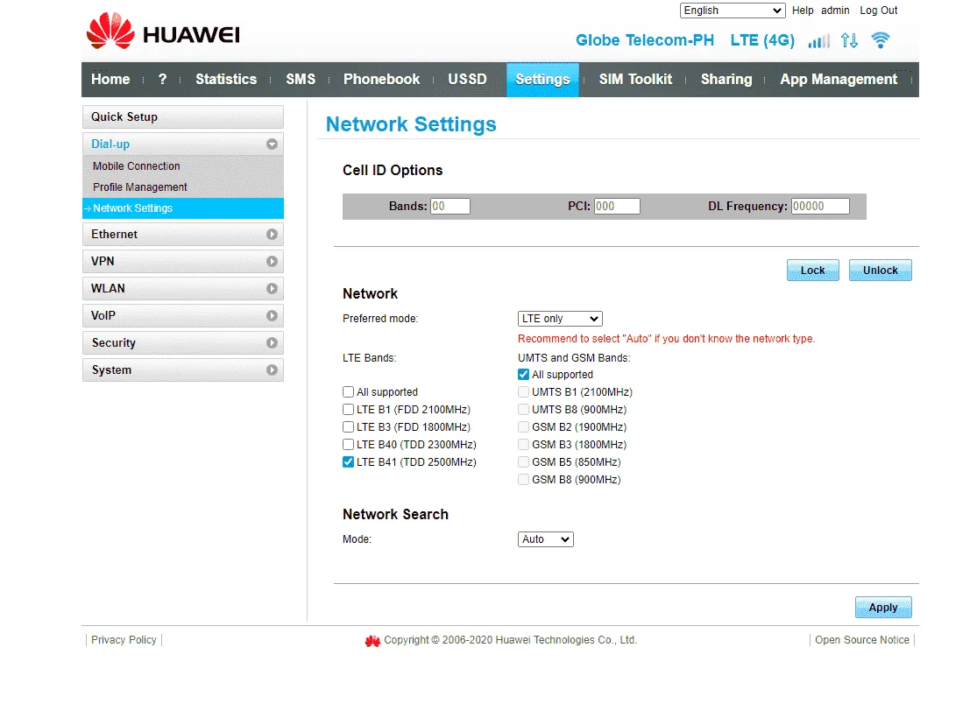Expand System section arrow icon

272,370
